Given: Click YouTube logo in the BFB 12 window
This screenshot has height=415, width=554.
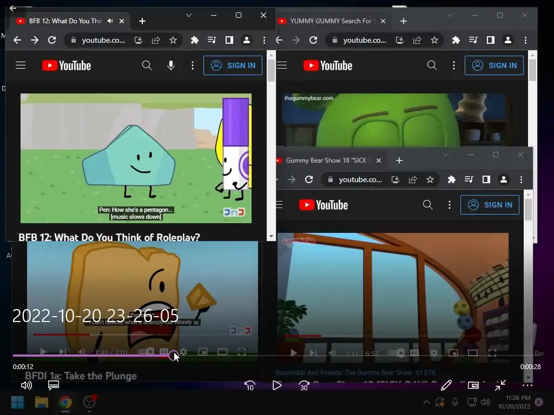Looking at the screenshot, I should click(67, 65).
